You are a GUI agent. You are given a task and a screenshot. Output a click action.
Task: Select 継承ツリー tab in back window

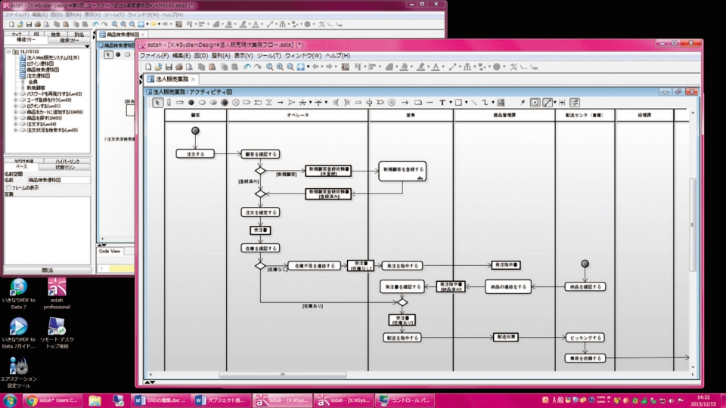[x=70, y=41]
